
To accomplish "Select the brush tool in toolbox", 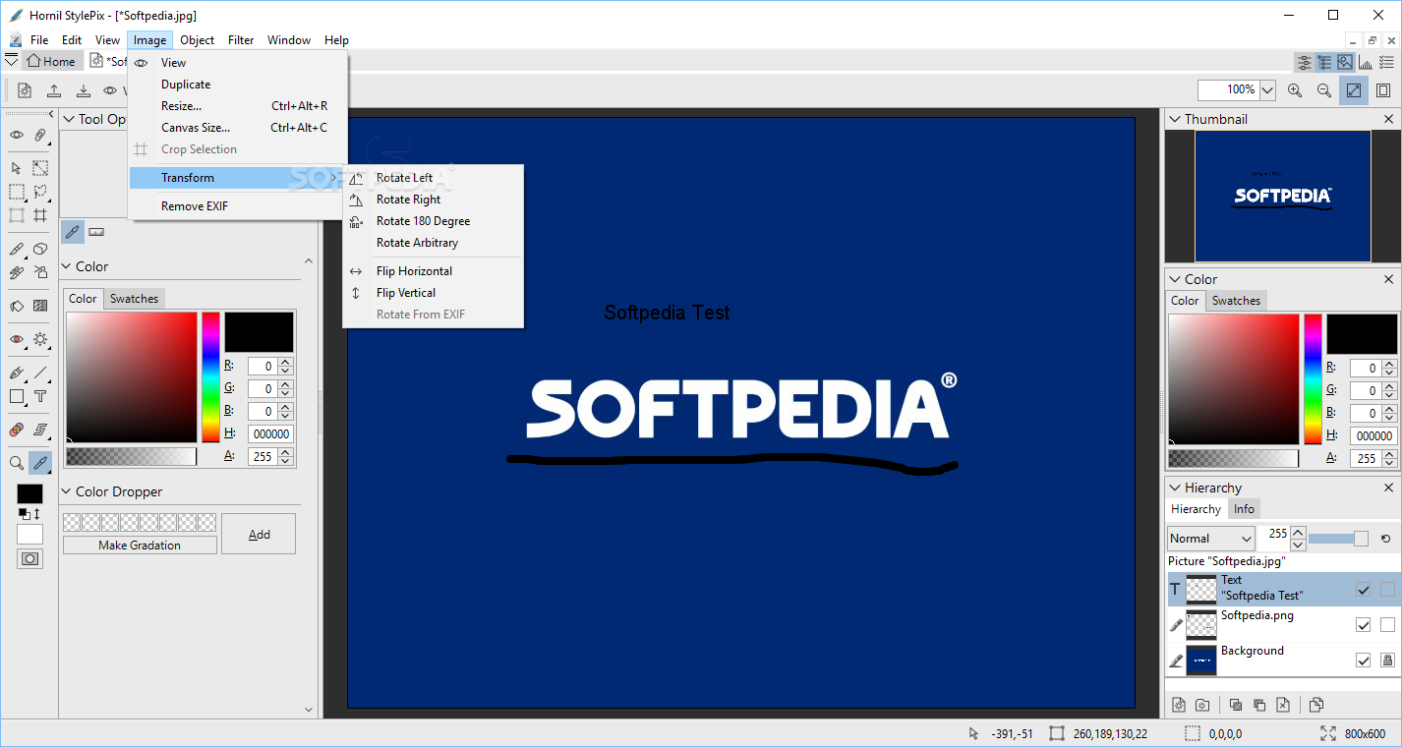I will click(17, 249).
